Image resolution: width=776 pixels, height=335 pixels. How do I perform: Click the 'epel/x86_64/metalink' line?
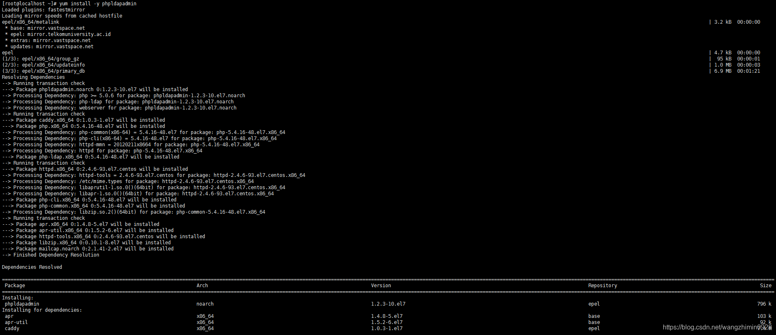coord(31,22)
